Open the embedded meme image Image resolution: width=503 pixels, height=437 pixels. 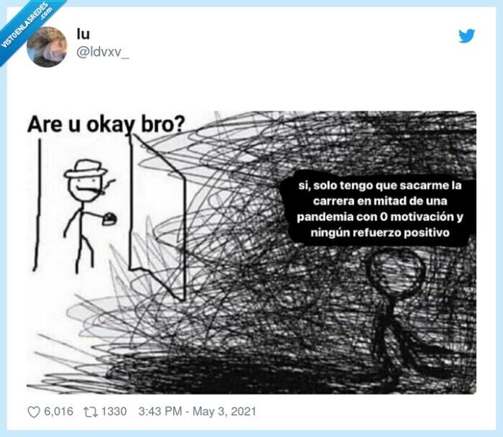[251, 252]
